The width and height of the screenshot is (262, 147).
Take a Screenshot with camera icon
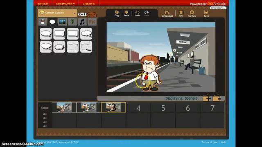tap(167, 13)
